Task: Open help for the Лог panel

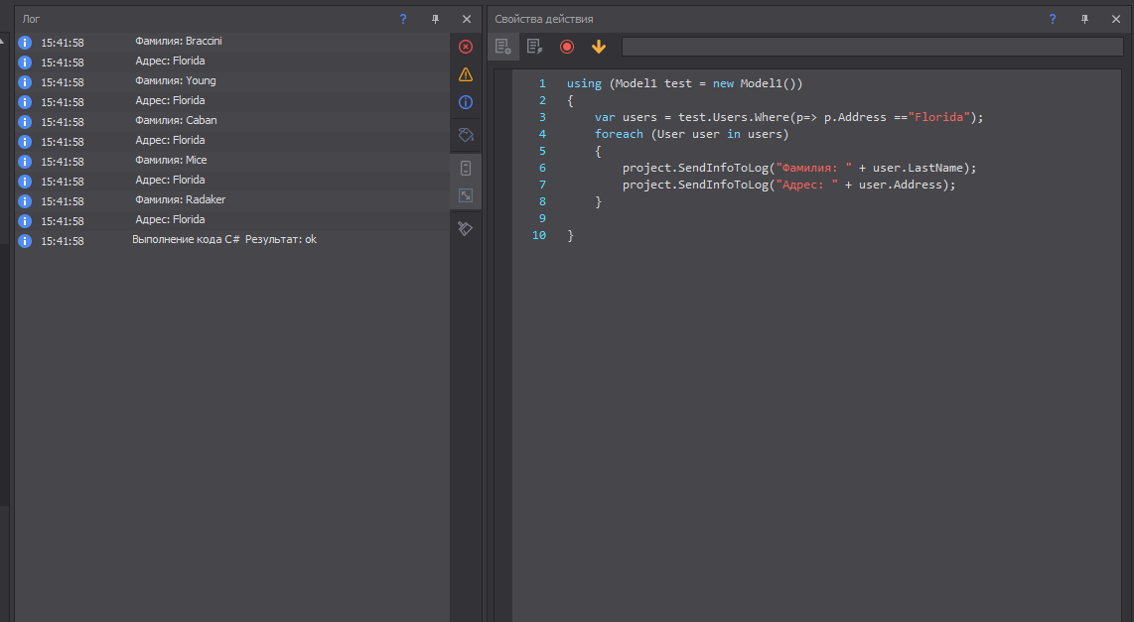Action: (403, 19)
